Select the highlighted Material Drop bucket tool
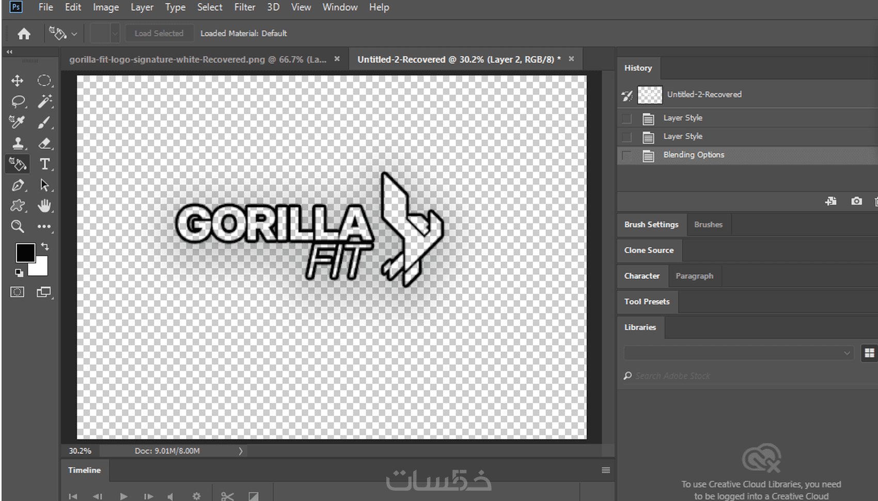878x501 pixels. point(18,164)
